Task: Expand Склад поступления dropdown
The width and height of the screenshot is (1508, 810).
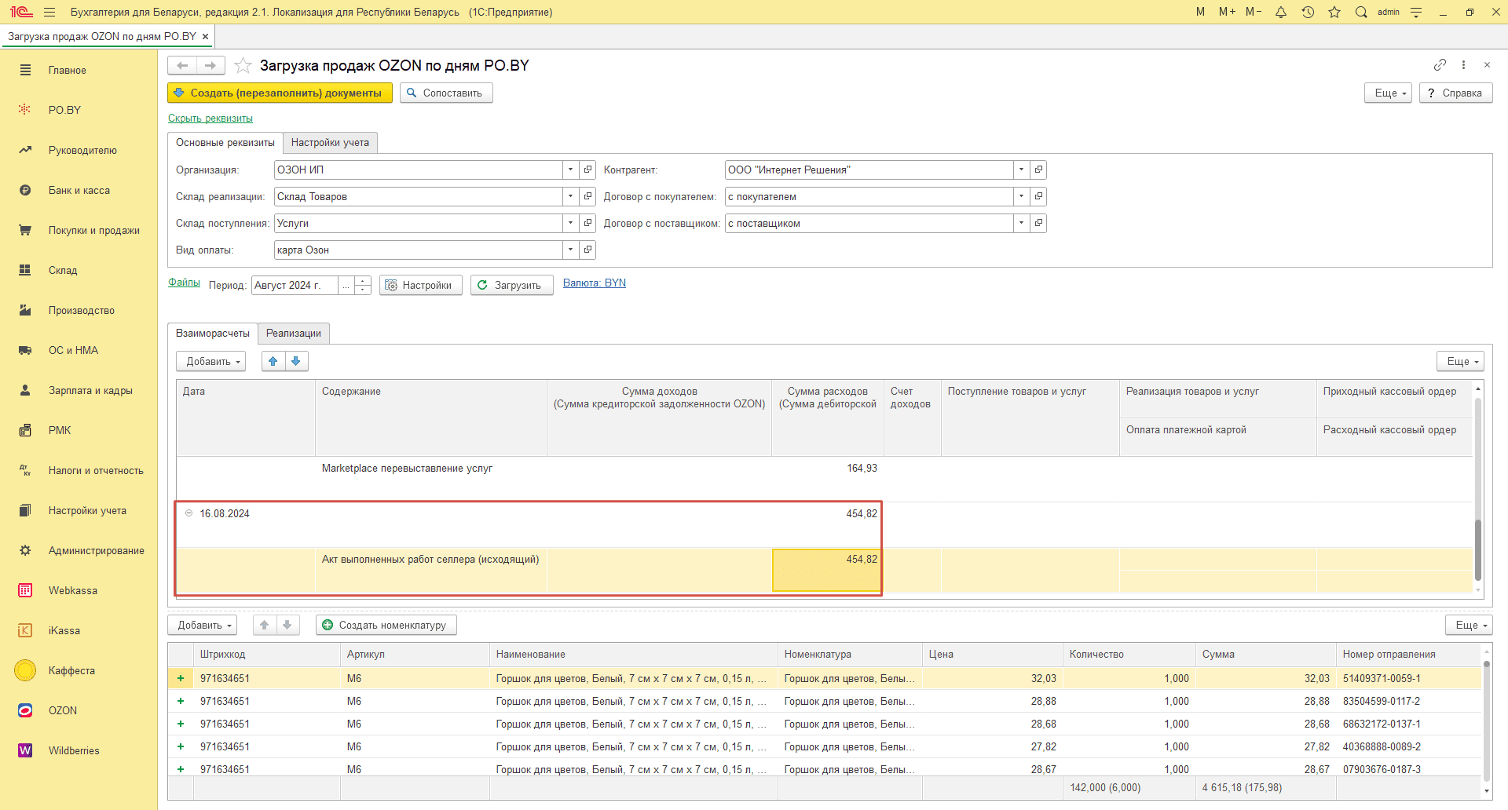Action: tap(571, 223)
